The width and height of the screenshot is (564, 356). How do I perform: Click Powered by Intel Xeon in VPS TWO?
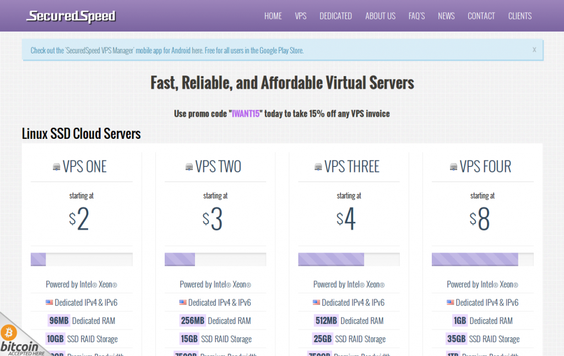click(x=215, y=284)
